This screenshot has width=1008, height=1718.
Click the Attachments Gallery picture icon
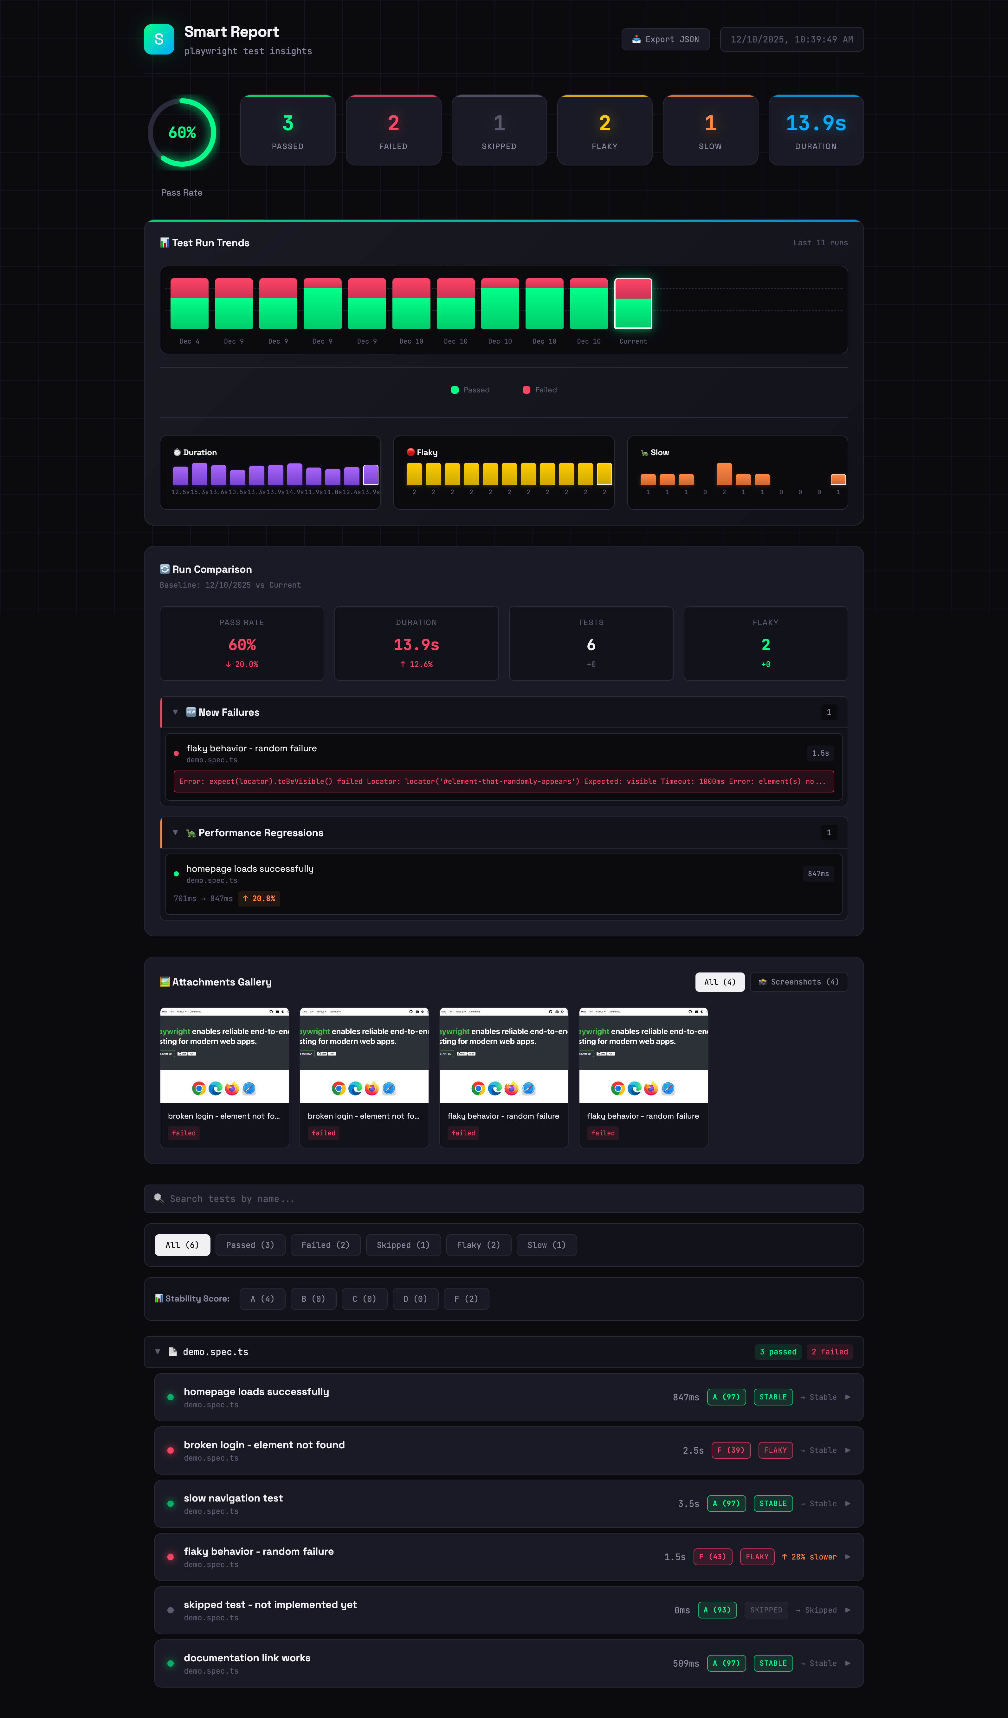[164, 982]
